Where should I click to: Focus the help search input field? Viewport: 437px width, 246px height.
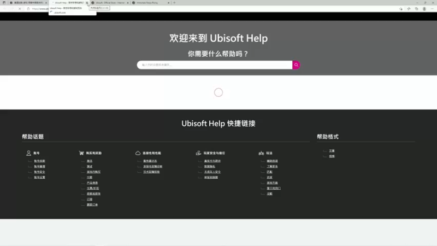pyautogui.click(x=215, y=65)
